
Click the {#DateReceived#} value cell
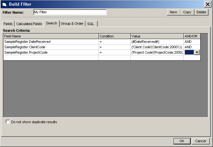click(x=157, y=42)
